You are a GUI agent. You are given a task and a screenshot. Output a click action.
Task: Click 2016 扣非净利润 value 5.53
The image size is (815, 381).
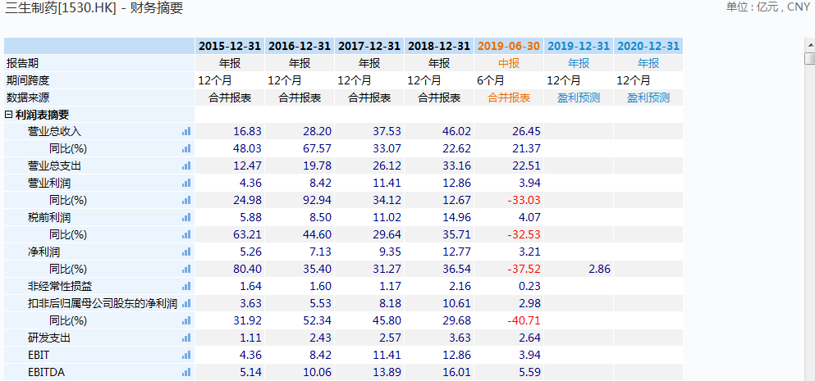321,304
